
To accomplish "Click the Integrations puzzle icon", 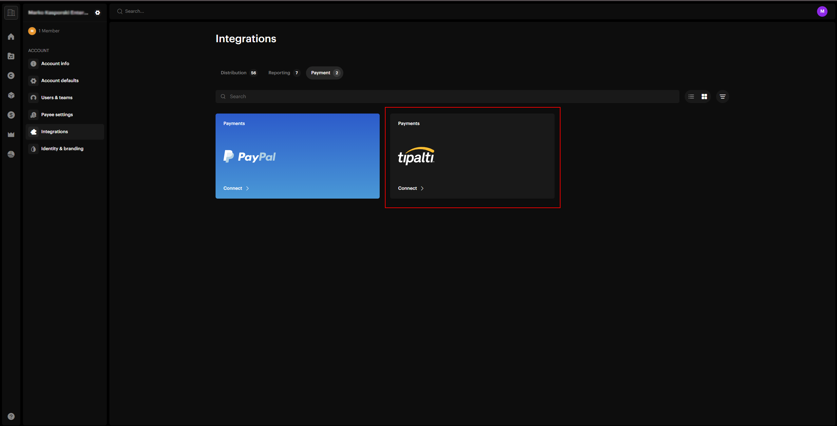I will click(33, 132).
